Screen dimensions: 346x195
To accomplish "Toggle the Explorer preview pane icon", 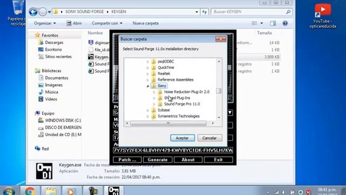I will [x=273, y=23].
